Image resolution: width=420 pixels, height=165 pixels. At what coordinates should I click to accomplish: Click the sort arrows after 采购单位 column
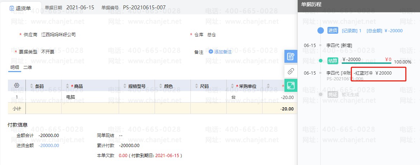pyautogui.click(x=268, y=86)
